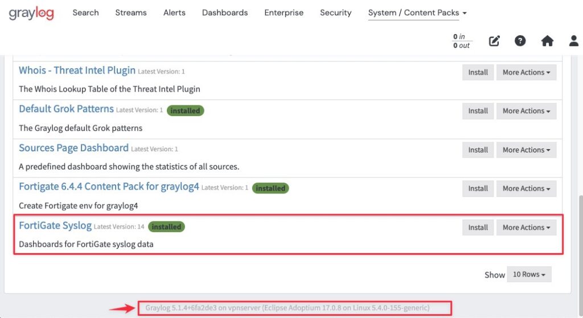The height and width of the screenshot is (318, 583).
Task: Expand More Actions for Whois Threat Intel
Action: pos(526,72)
